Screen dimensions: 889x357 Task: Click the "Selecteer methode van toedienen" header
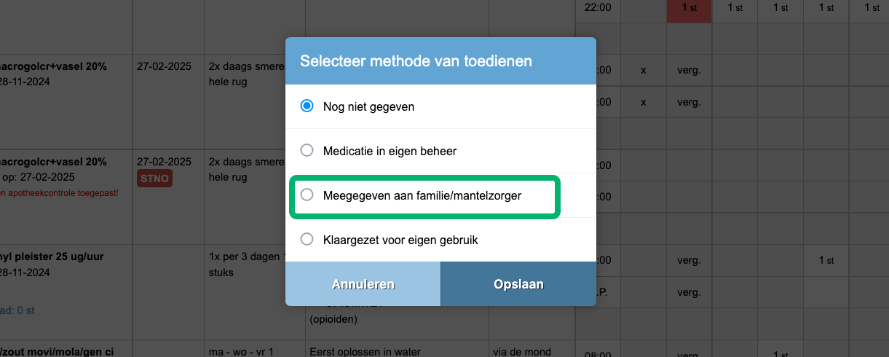pos(416,61)
